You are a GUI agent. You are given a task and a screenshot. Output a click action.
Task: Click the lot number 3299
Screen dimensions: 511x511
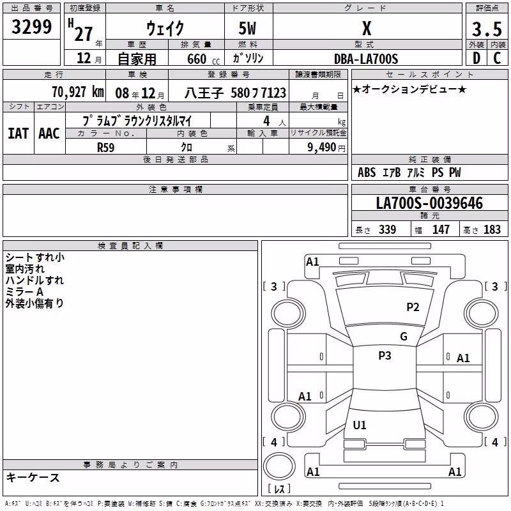(31, 27)
